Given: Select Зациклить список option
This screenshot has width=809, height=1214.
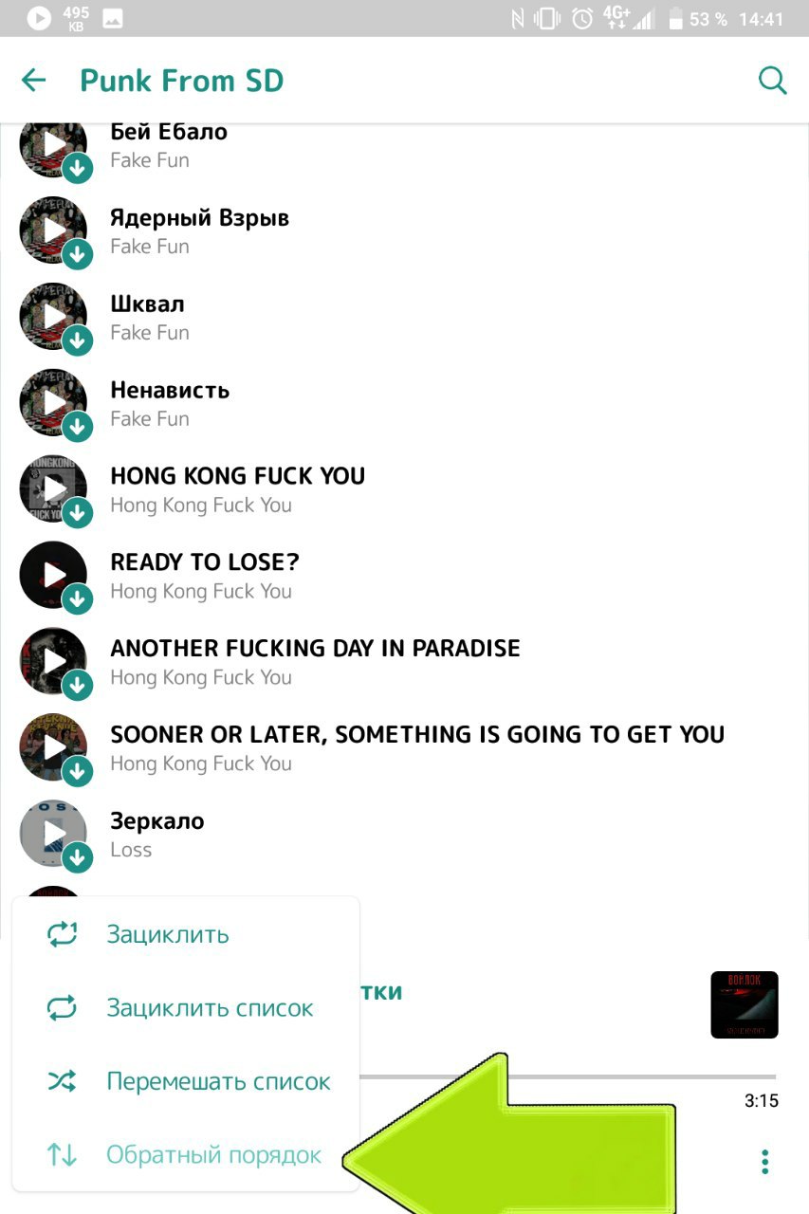Looking at the screenshot, I should (x=186, y=1007).
